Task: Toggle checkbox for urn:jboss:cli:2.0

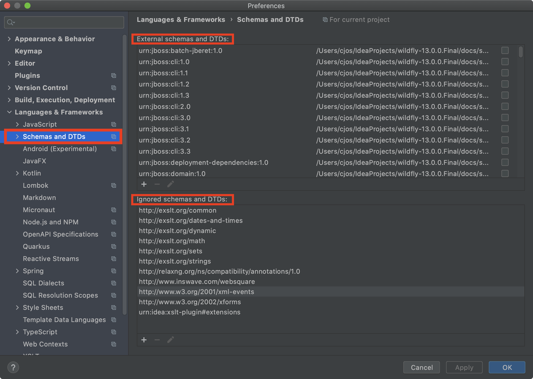Action: (x=505, y=107)
